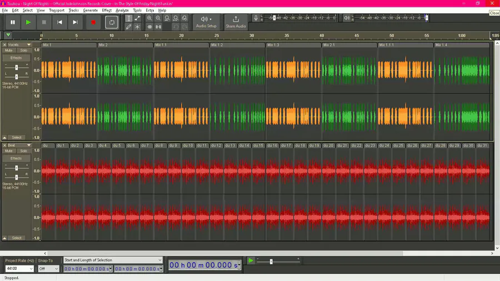Click the Redo arrow icon
500x281 pixels.
(x=184, y=27)
